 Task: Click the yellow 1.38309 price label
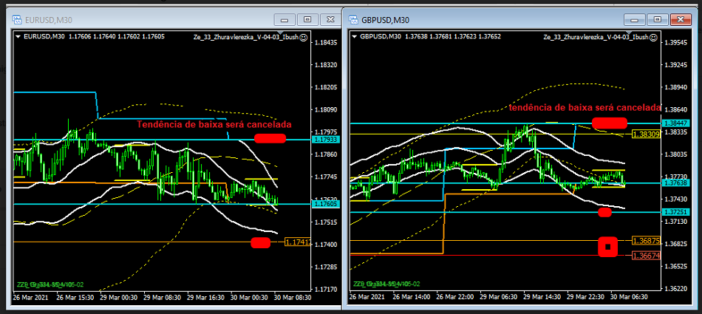pos(645,134)
